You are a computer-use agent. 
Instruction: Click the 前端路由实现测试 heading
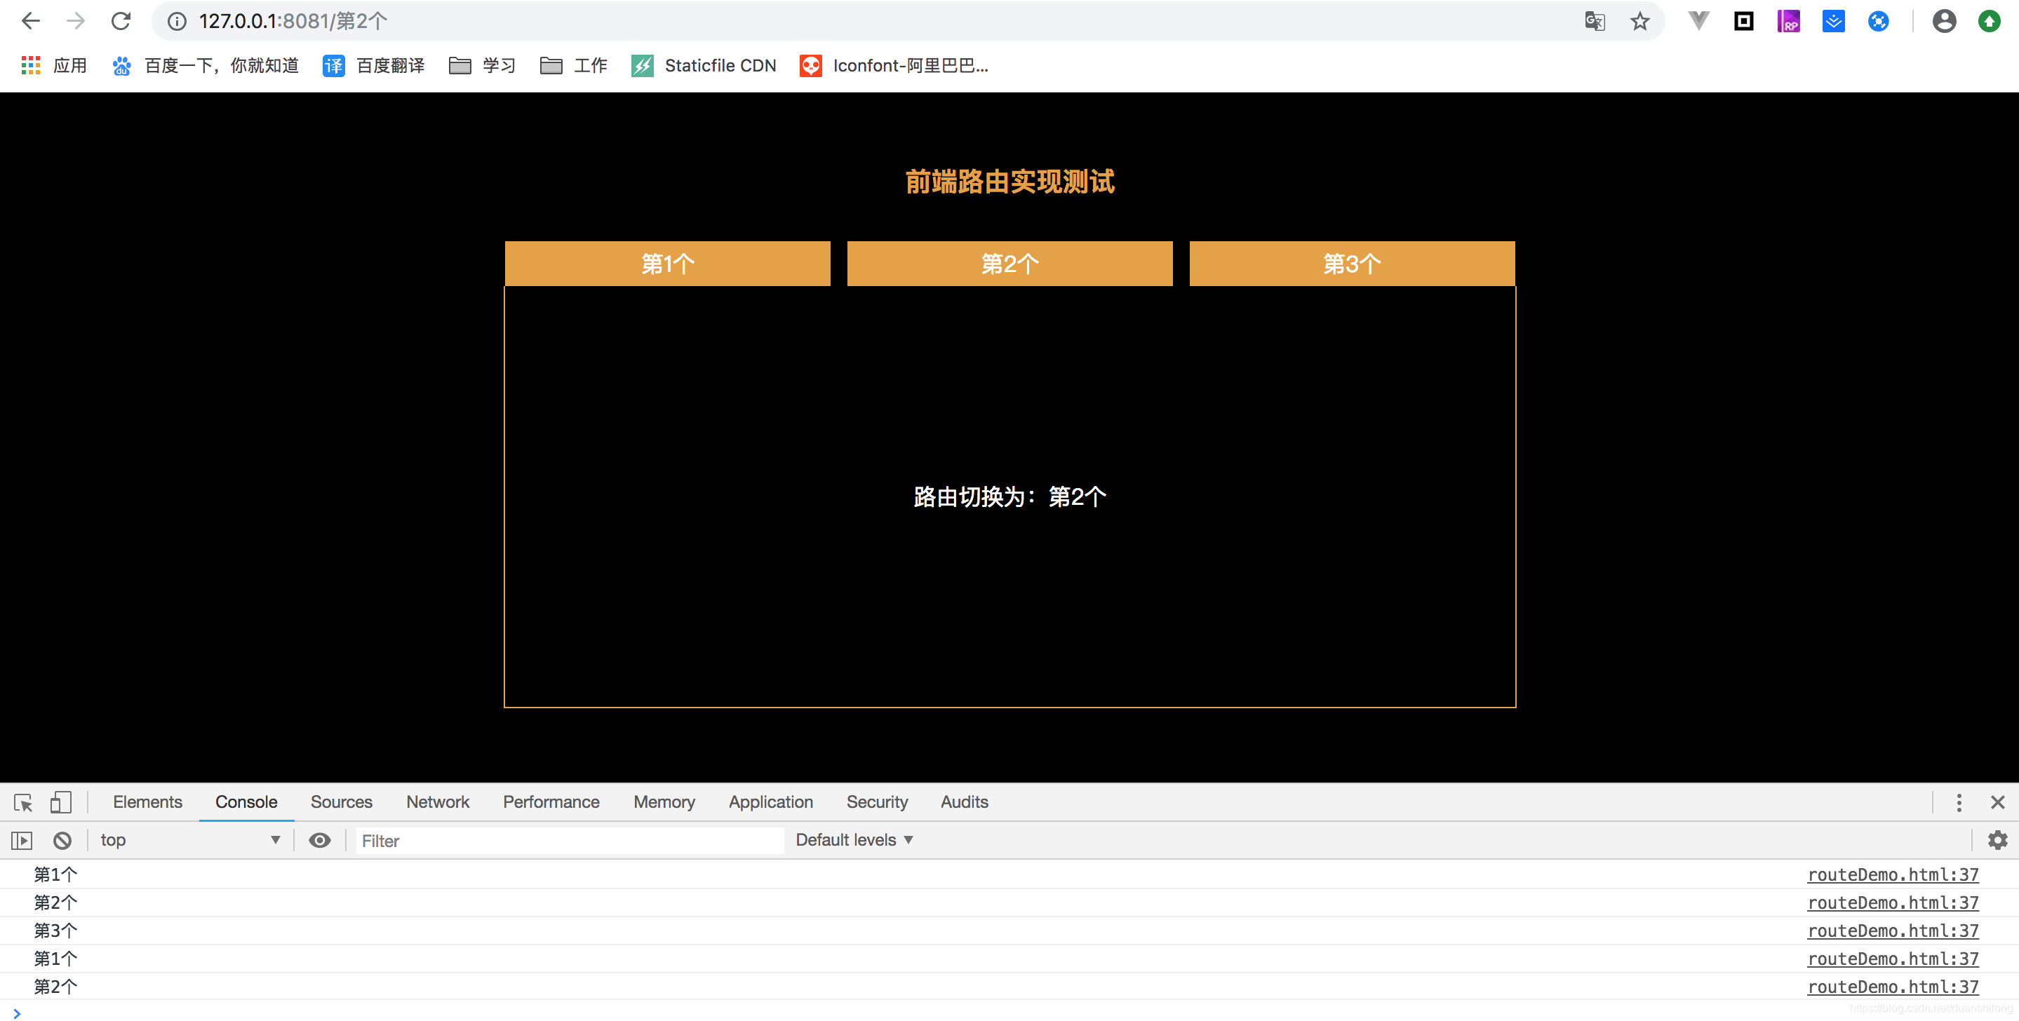1009,182
